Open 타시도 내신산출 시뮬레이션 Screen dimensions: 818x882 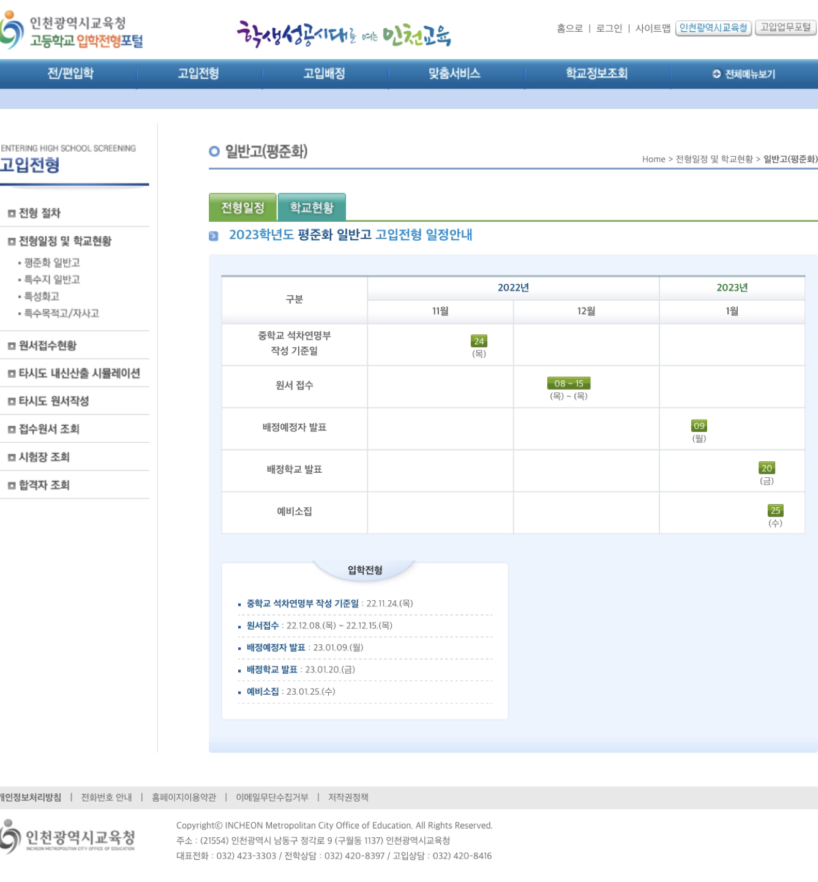(x=79, y=374)
